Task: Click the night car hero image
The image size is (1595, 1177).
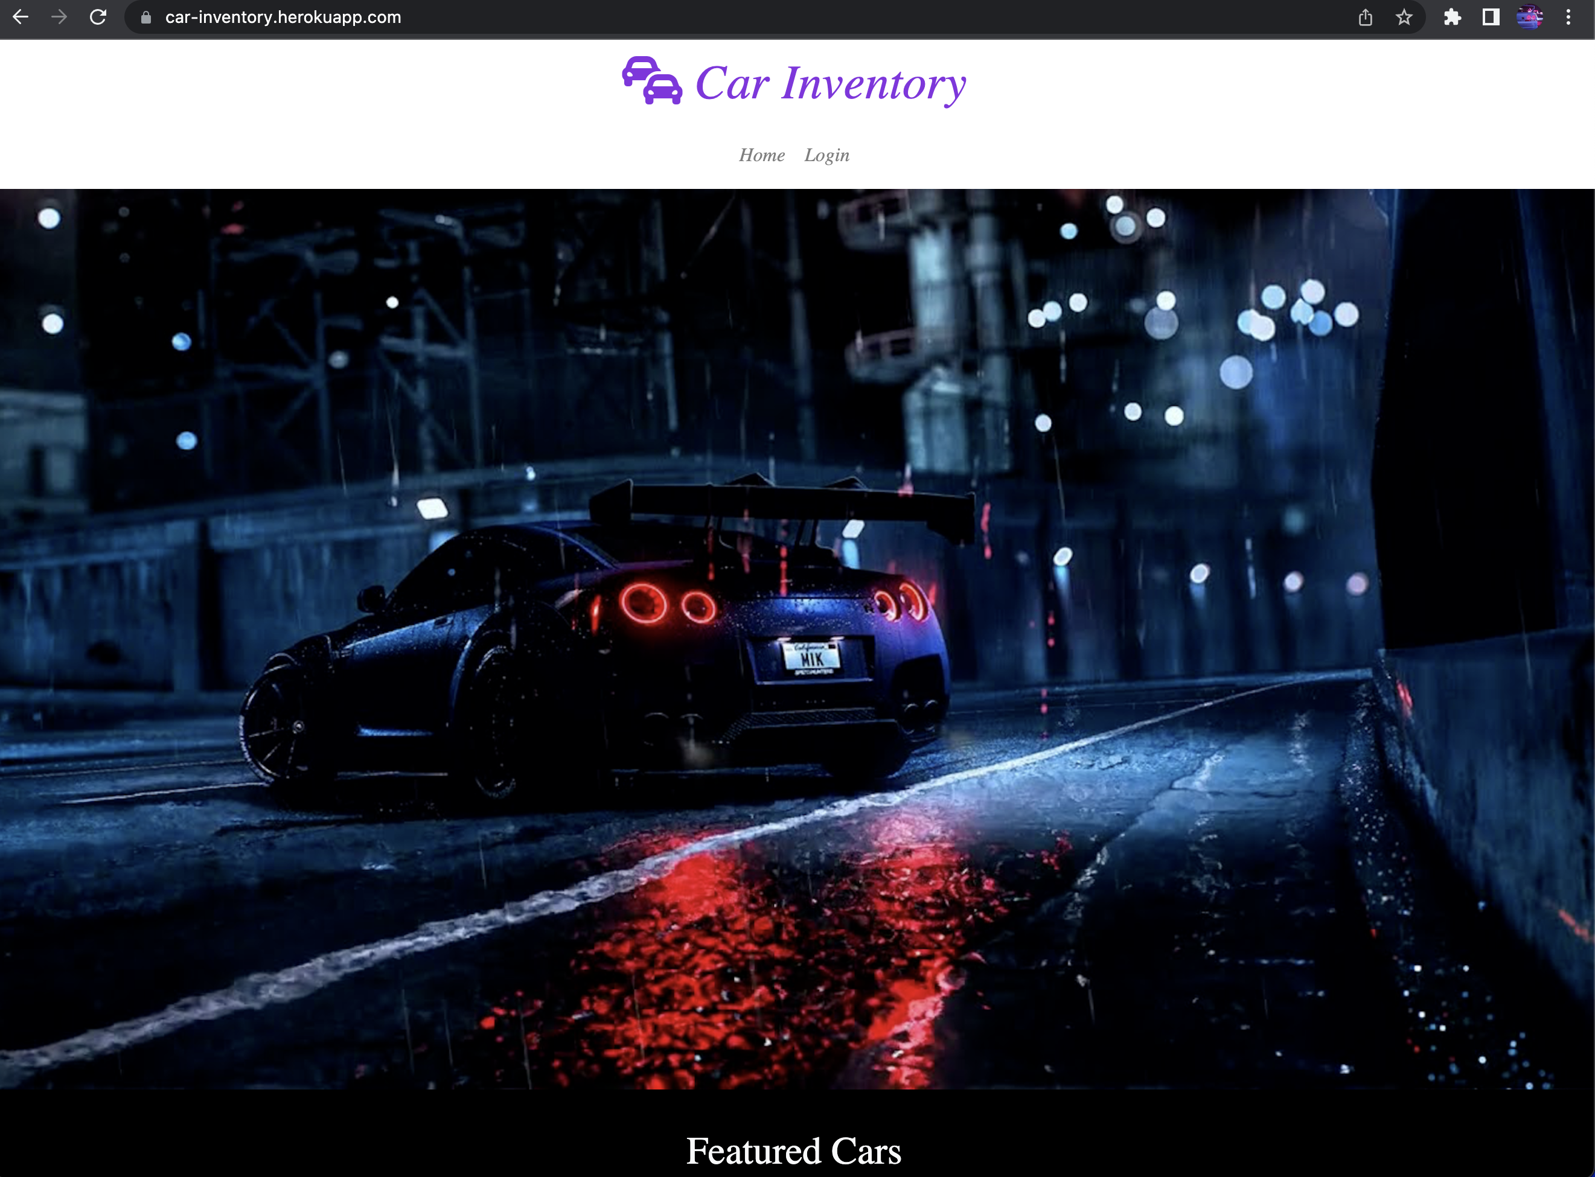Action: 797,639
